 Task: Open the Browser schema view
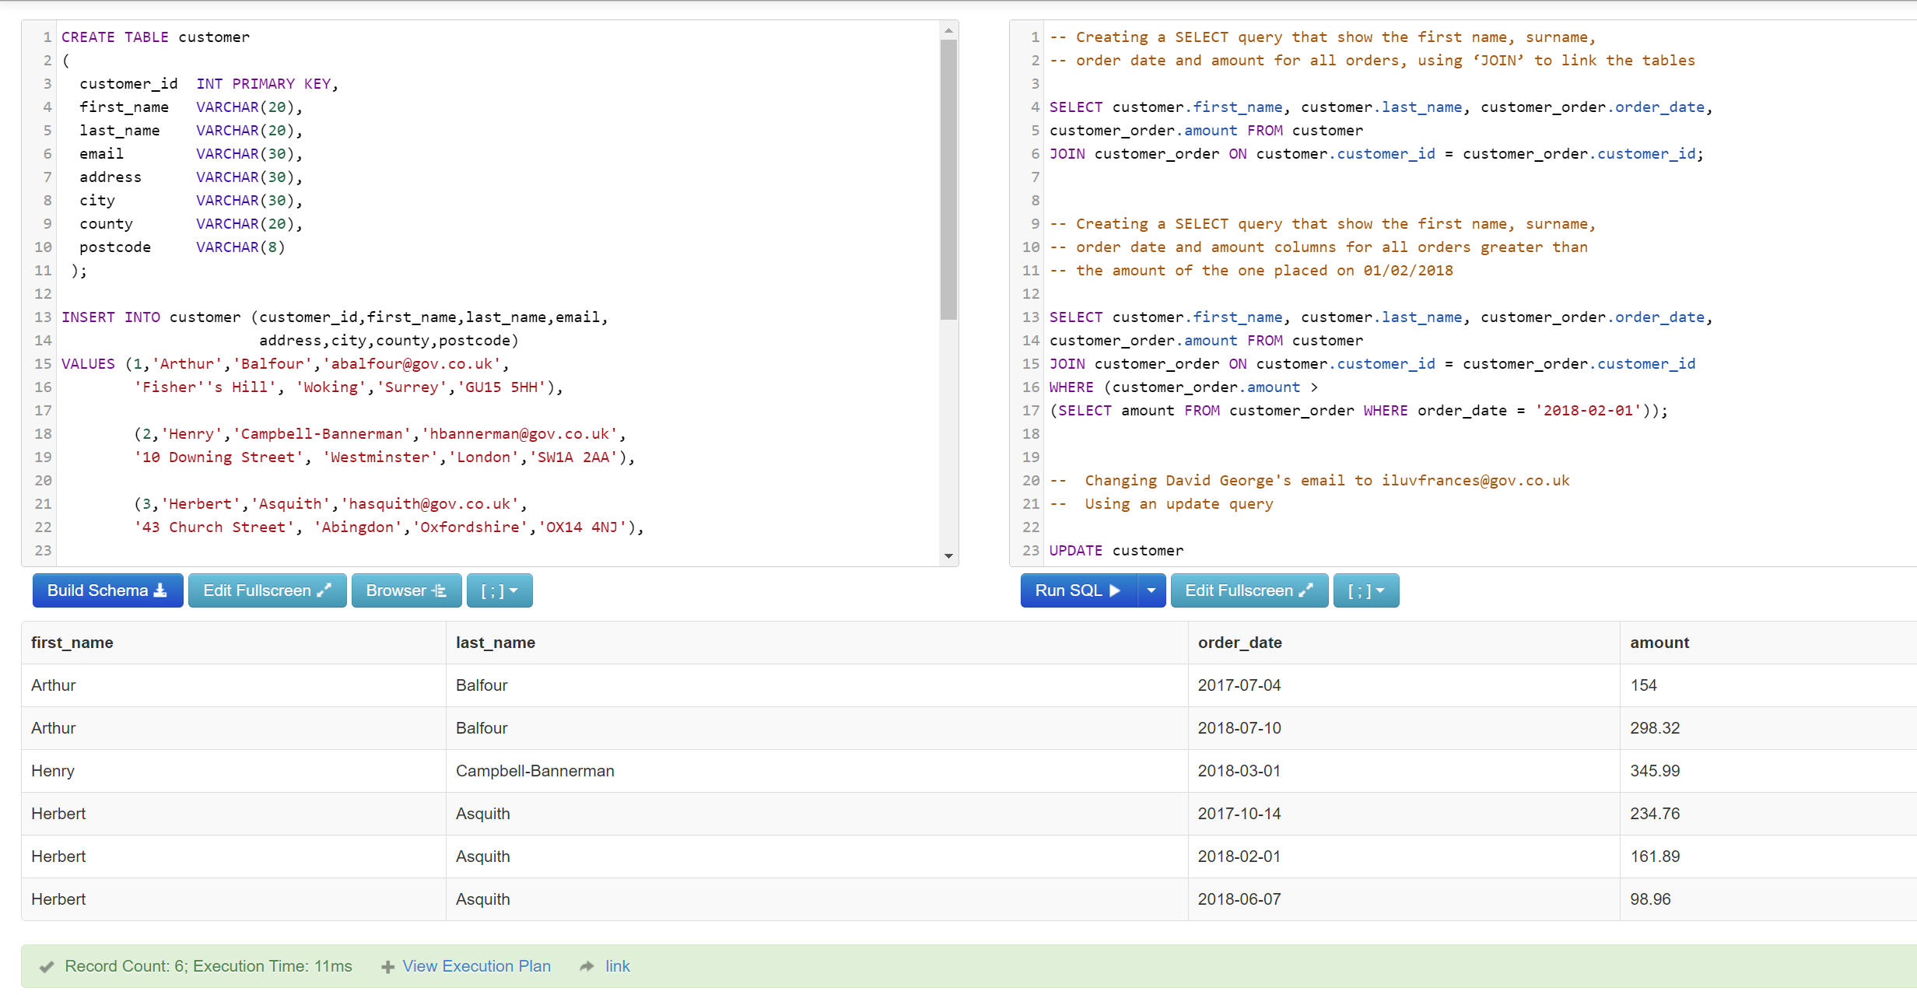(406, 590)
